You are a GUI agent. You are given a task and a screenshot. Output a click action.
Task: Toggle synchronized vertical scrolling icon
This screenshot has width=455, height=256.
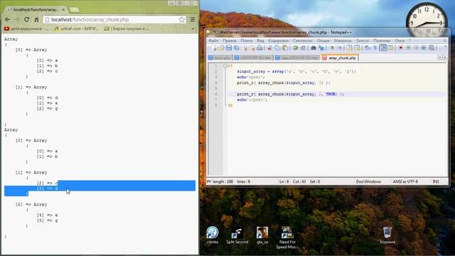[349, 48]
